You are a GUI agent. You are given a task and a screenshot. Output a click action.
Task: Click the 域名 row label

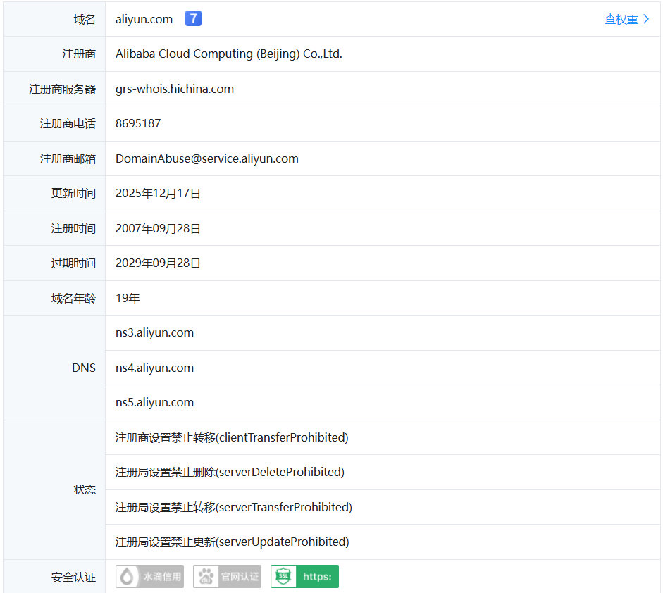click(85, 20)
